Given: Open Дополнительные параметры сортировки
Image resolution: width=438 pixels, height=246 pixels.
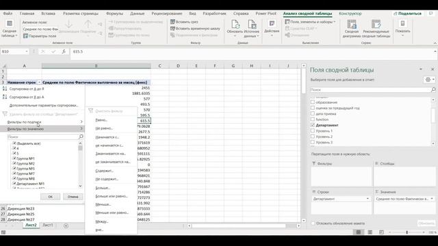Looking at the screenshot, I should pos(44,105).
